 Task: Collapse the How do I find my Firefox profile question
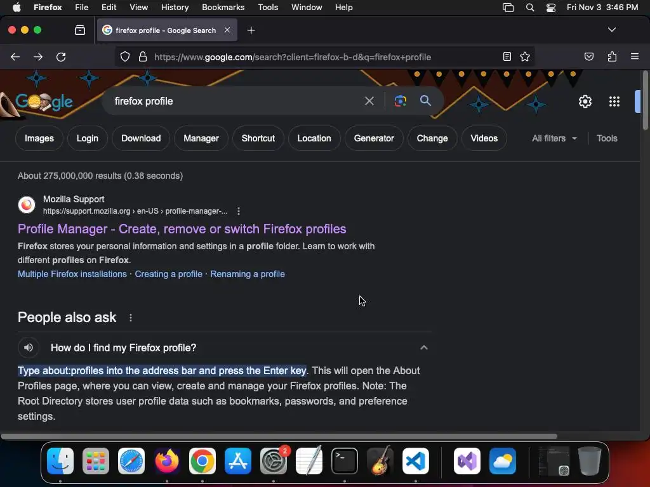(423, 347)
